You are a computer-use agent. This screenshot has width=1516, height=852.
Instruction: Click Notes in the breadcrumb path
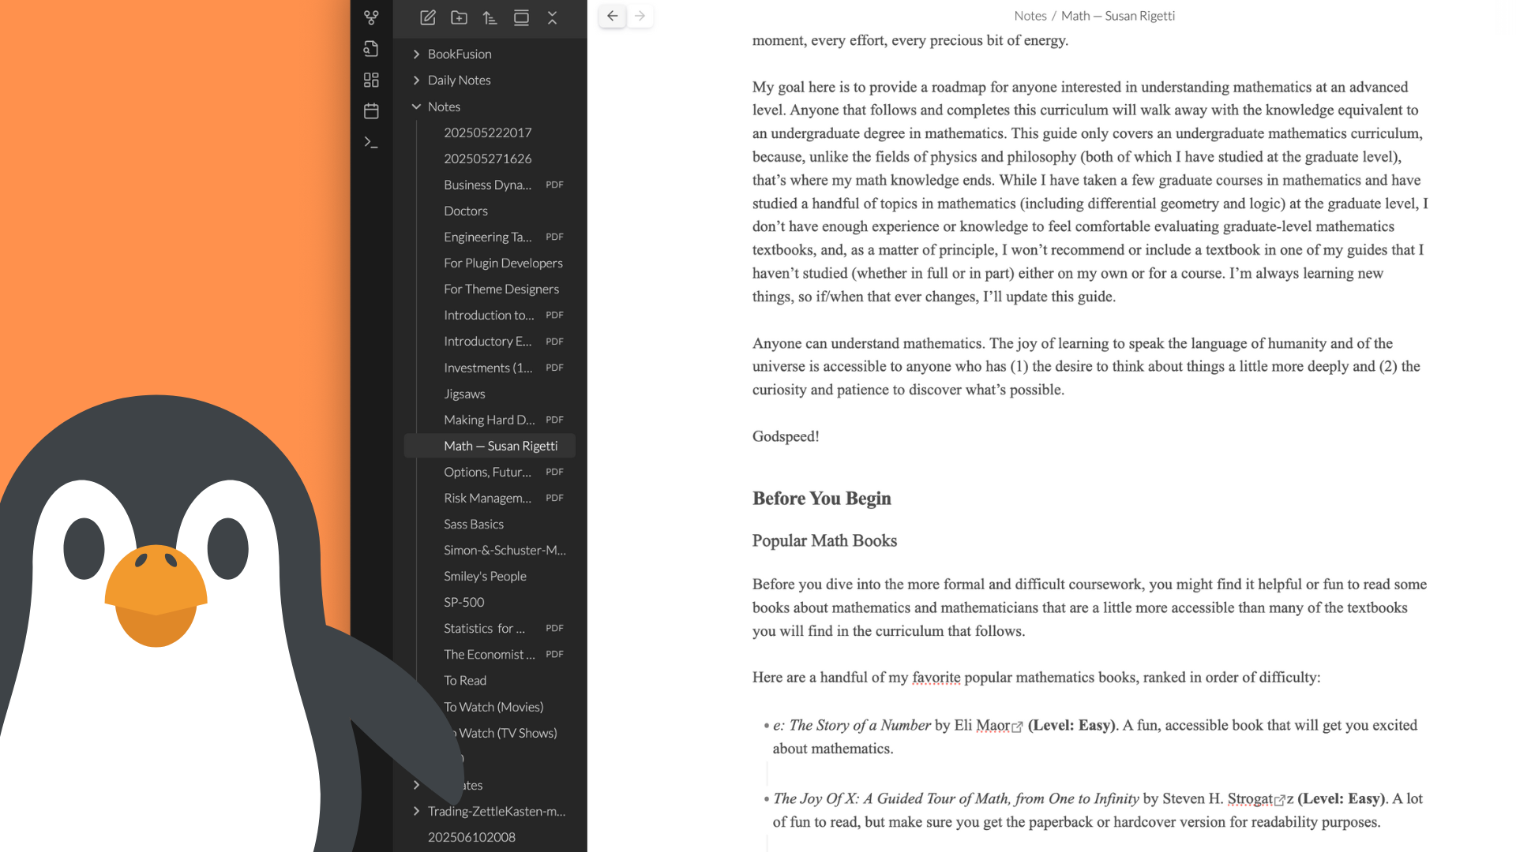1030,16
